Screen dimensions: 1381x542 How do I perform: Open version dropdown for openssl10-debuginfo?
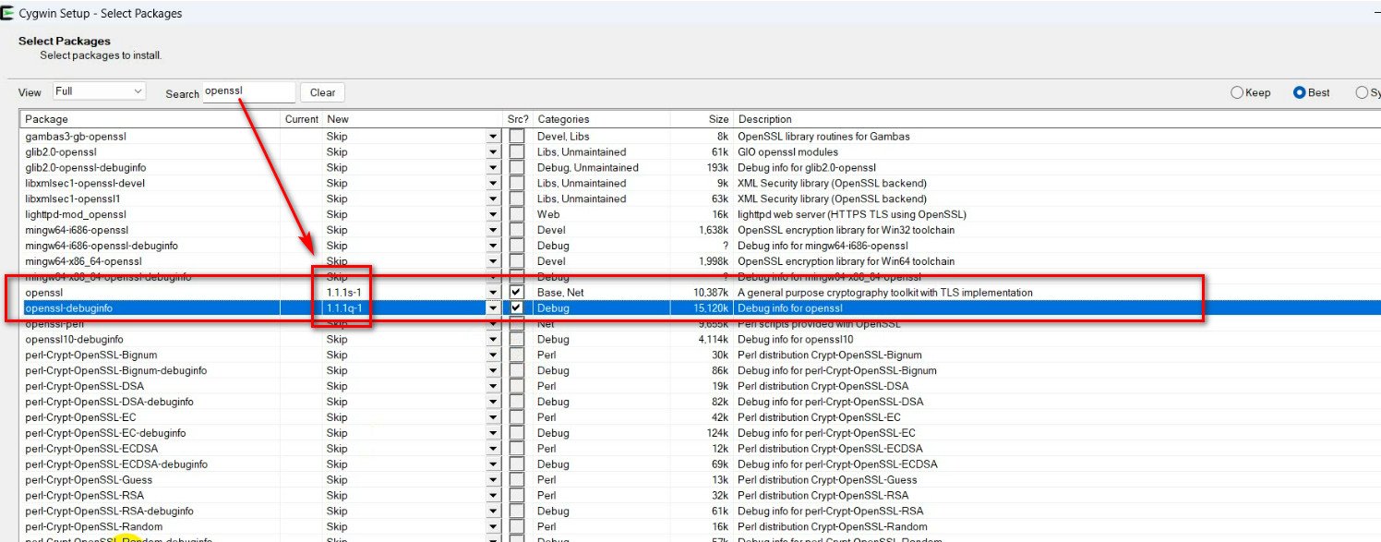click(x=493, y=339)
